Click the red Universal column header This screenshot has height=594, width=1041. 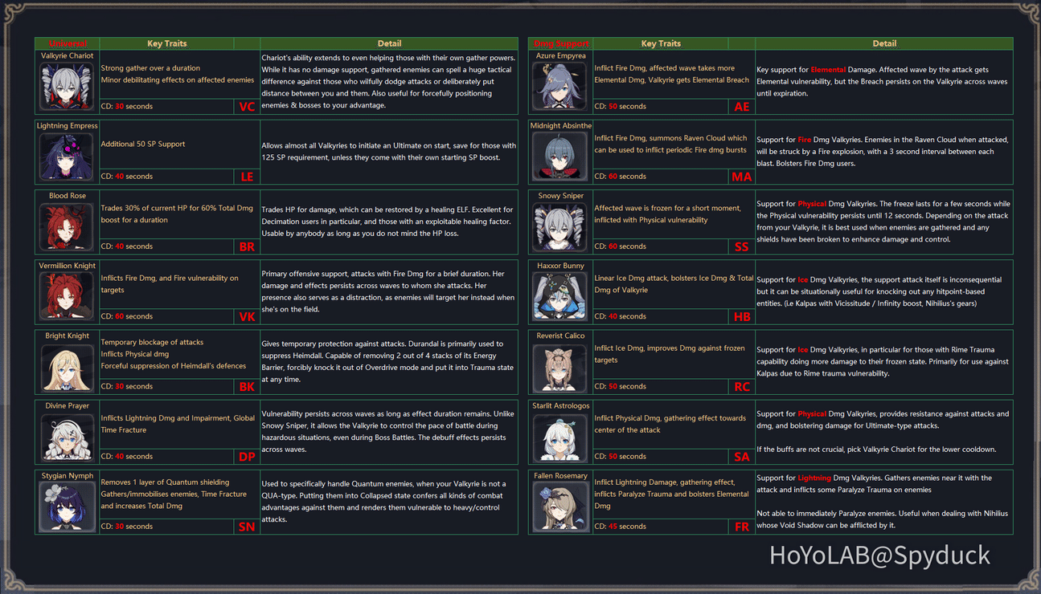click(x=68, y=43)
